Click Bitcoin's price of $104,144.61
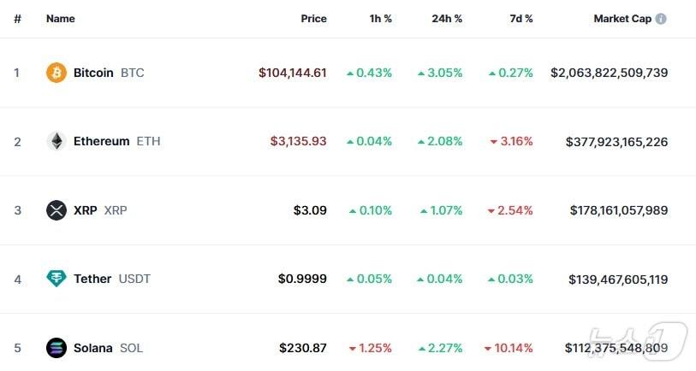 click(x=292, y=73)
